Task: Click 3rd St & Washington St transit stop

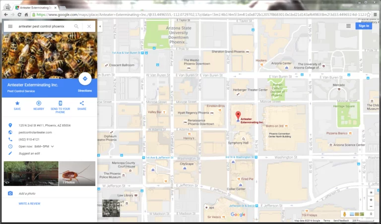Action: pos(256,157)
